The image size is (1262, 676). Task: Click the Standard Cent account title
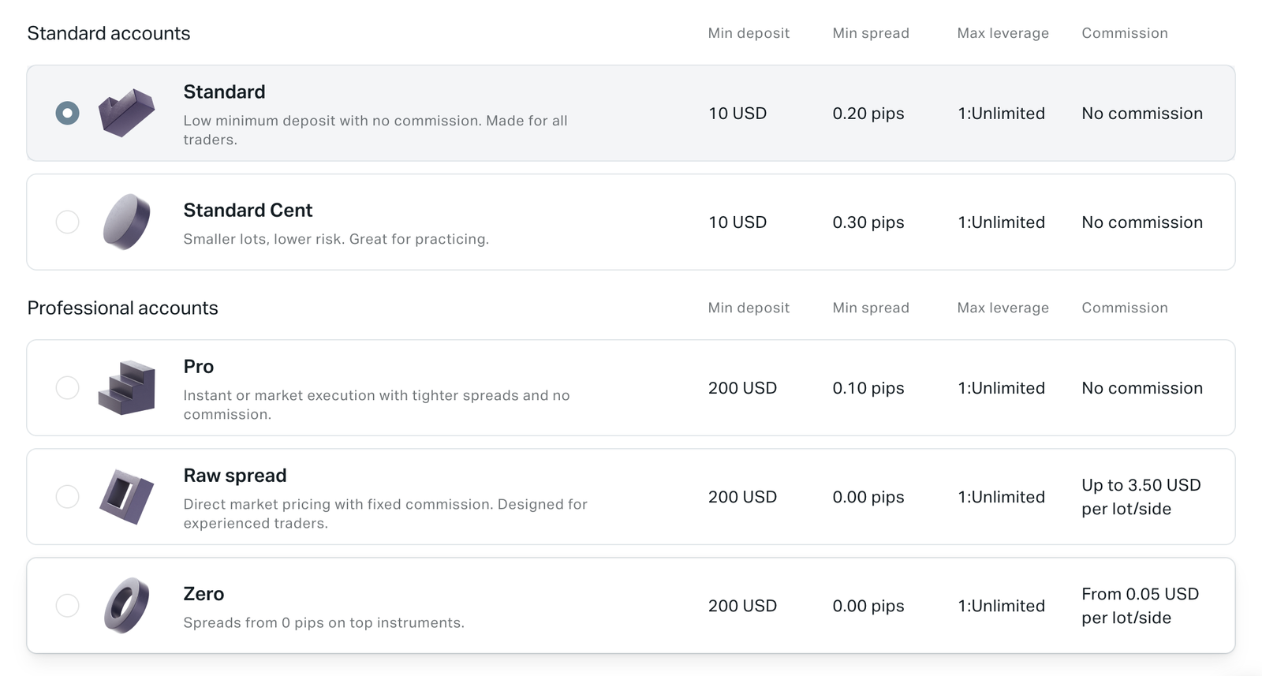[x=248, y=211]
